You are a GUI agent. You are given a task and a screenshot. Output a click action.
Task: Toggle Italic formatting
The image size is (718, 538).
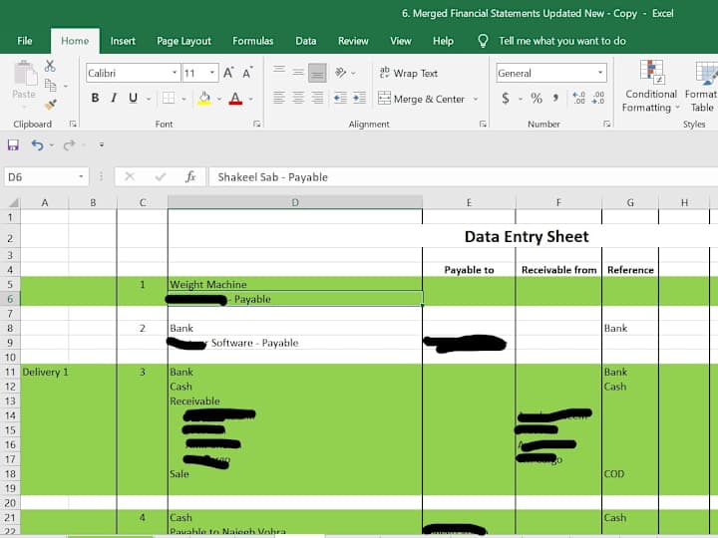(114, 98)
